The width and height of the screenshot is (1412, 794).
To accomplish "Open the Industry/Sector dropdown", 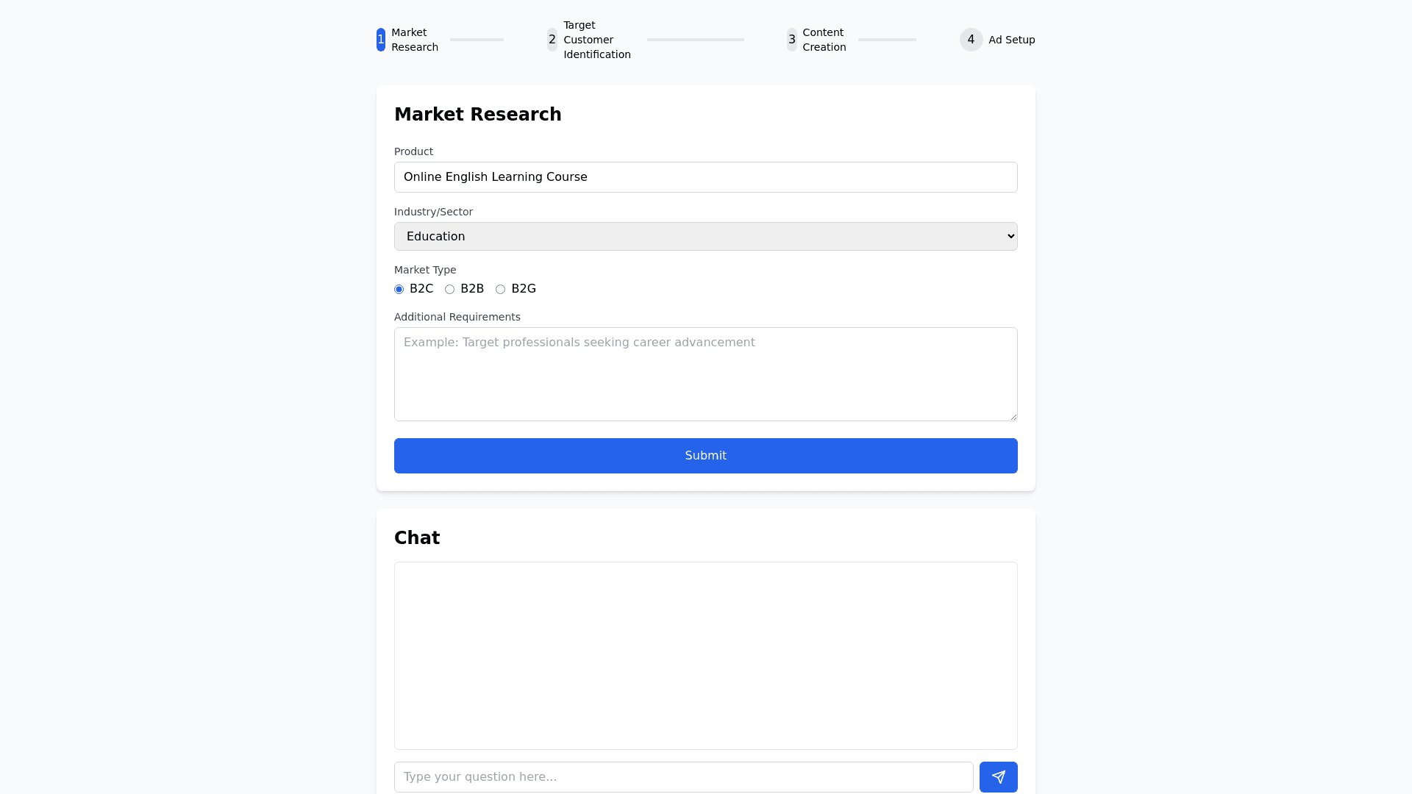I will point(705,237).
